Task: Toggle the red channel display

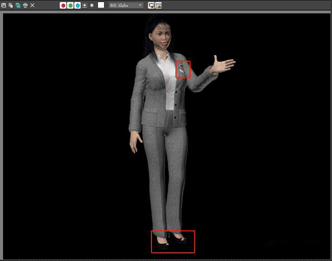Action: [63, 5]
